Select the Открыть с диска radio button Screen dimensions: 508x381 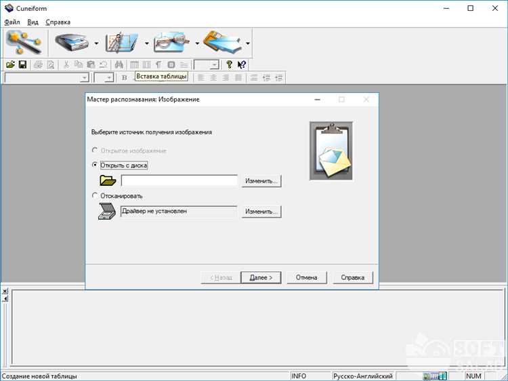(95, 165)
